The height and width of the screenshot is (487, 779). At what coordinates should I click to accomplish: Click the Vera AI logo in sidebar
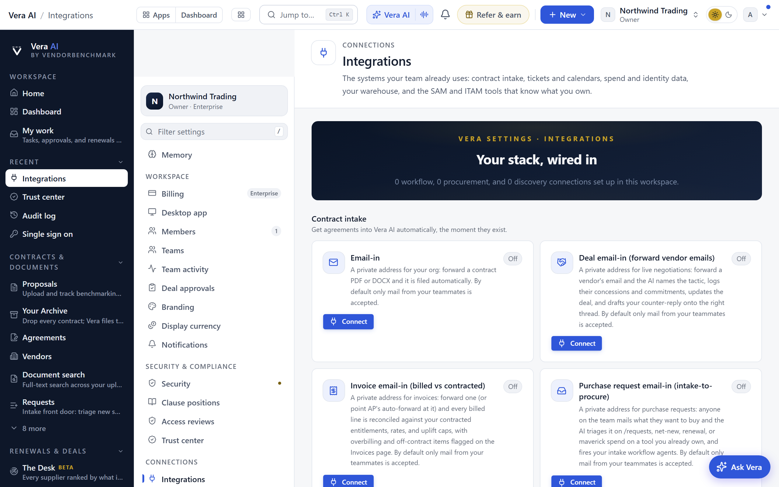pos(17,51)
